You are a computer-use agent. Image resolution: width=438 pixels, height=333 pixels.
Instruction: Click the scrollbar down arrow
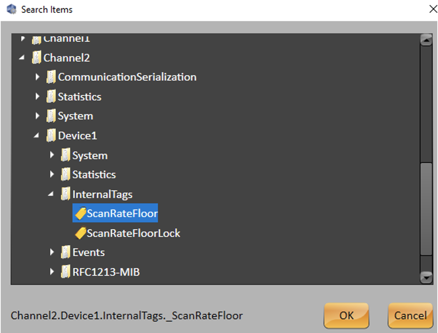426,277
